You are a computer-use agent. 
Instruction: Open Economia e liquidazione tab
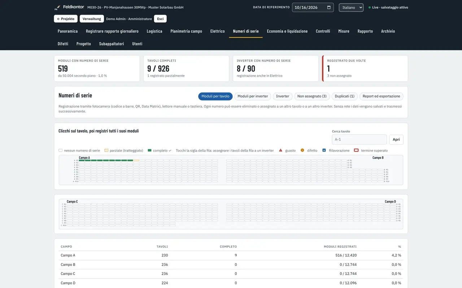287,31
